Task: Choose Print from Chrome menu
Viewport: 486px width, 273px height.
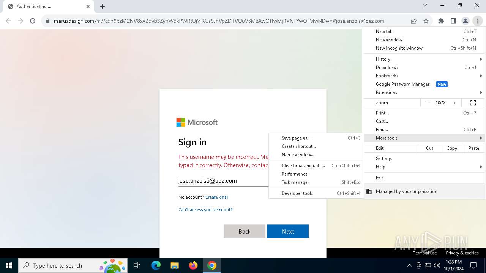Action: (x=424, y=113)
